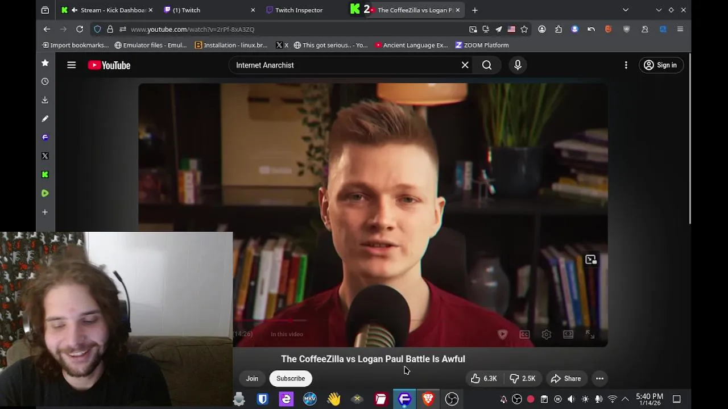Reload the YouTube page
The image size is (728, 409).
[80, 29]
